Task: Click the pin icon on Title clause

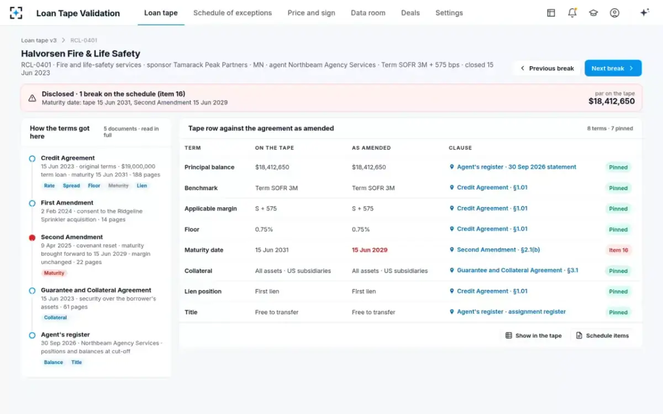Action: coord(452,312)
